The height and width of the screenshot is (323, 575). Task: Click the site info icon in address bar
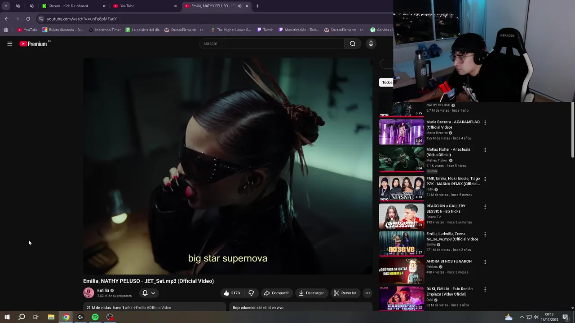[41, 19]
